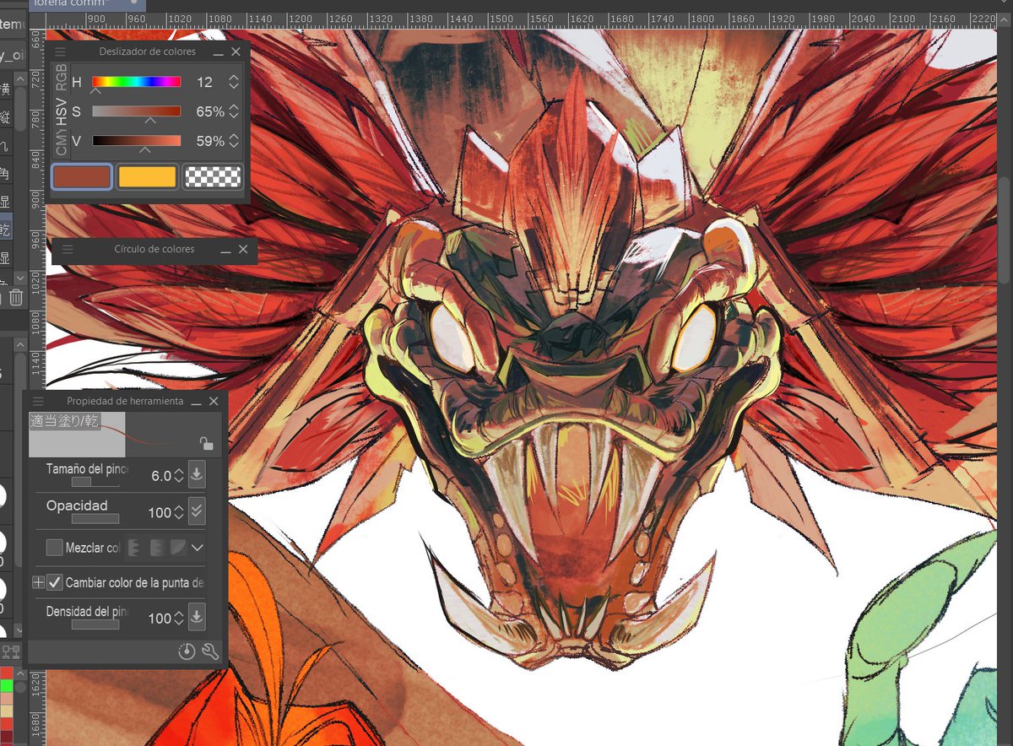Select the third color mixing mode icon
Viewport: 1013px width, 746px height.
pyautogui.click(x=177, y=548)
